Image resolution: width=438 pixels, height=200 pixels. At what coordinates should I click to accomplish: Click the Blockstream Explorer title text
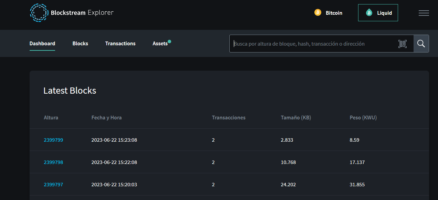(x=82, y=13)
